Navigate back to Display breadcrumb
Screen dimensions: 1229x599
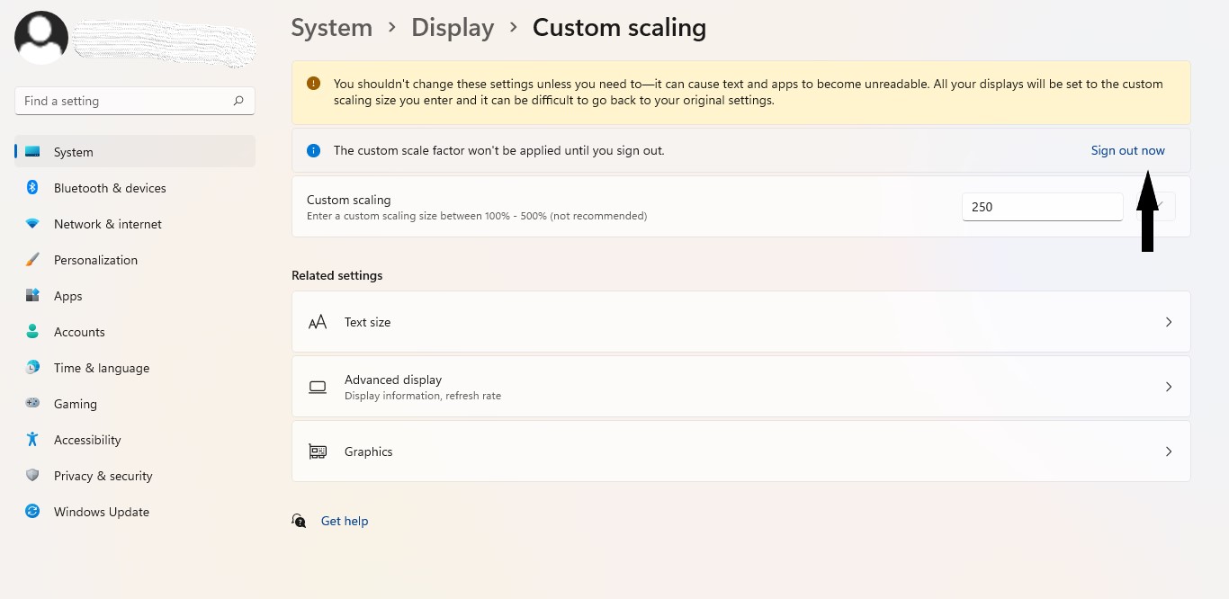coord(453,28)
